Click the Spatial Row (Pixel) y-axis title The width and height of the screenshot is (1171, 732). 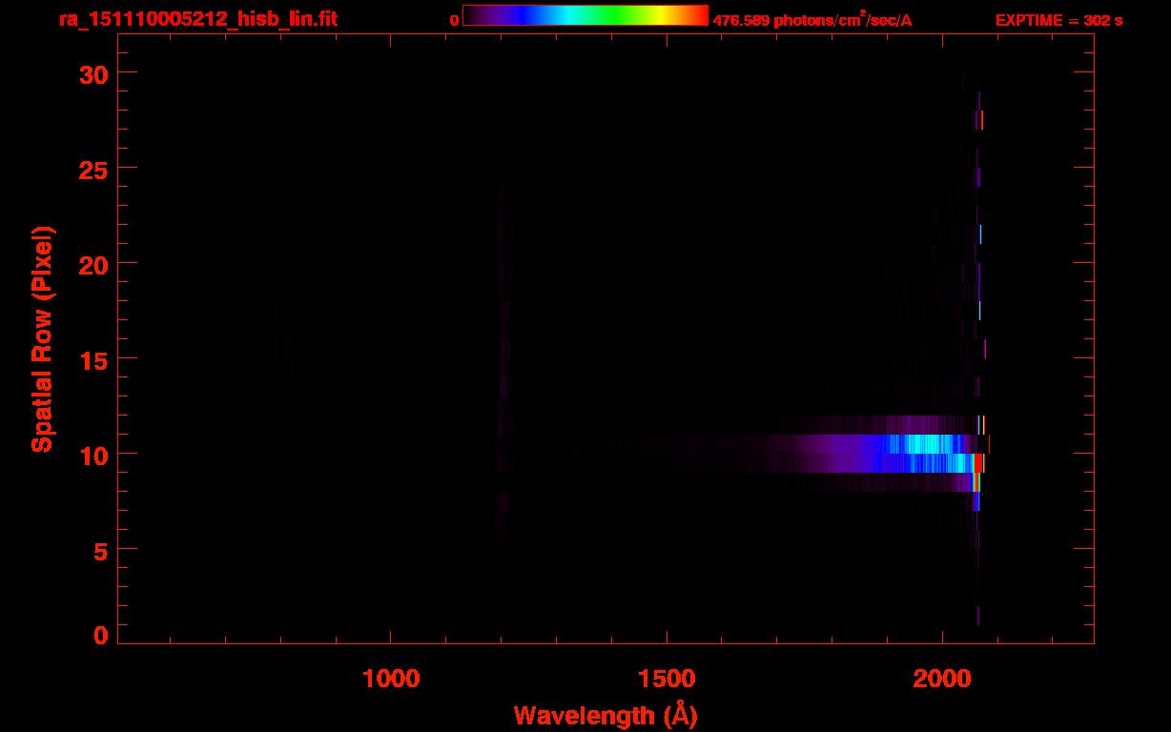tap(42, 338)
